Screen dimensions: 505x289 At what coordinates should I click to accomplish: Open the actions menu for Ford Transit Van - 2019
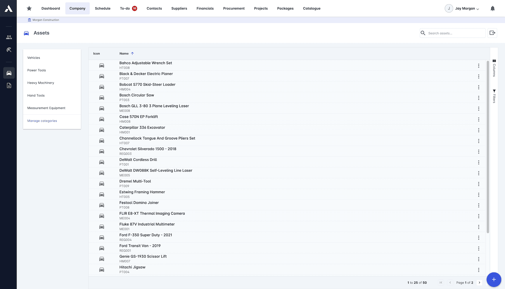coord(479,248)
